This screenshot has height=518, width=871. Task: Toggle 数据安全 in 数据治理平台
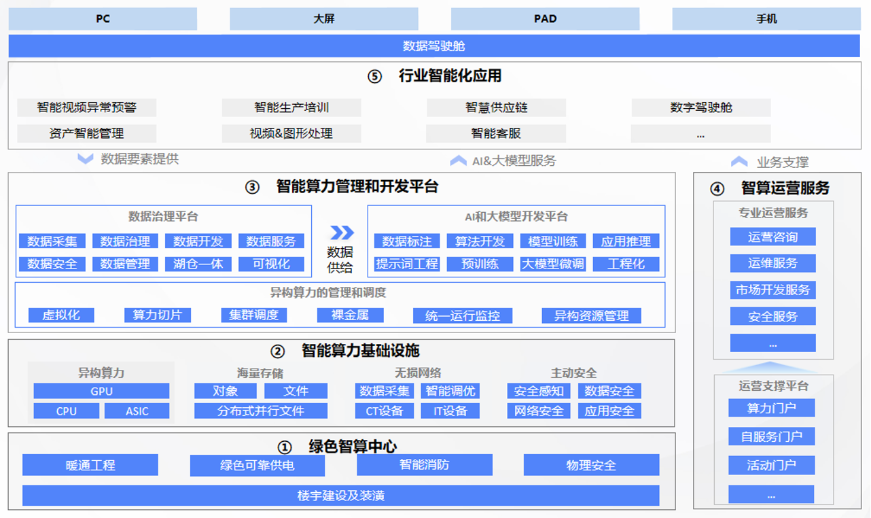(x=52, y=264)
